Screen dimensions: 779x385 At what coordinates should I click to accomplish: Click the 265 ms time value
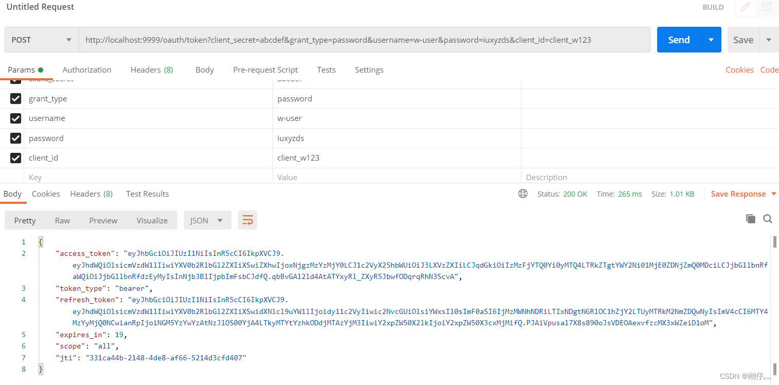630,194
